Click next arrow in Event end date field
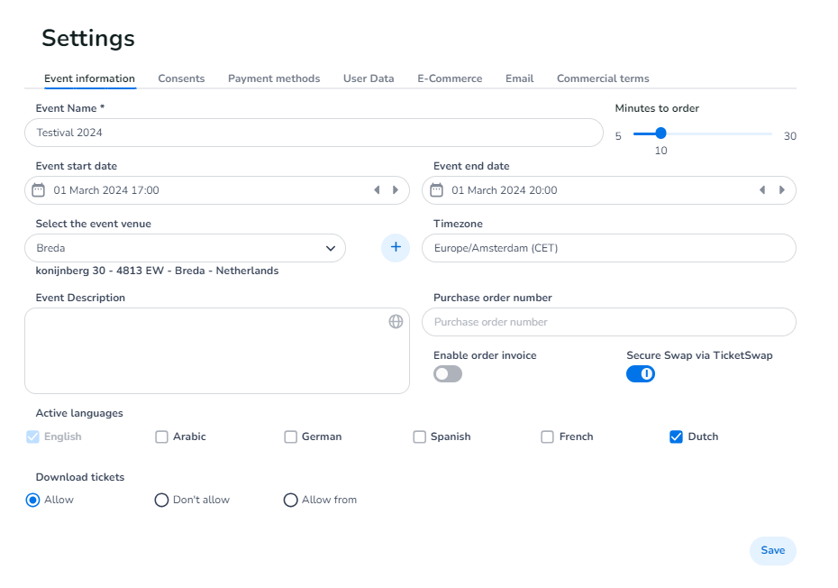 (x=781, y=190)
